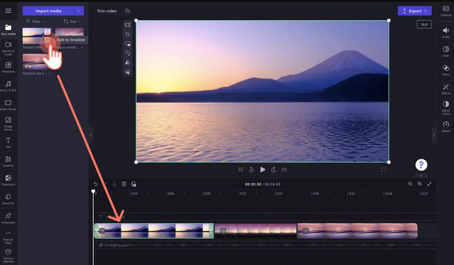The height and width of the screenshot is (265, 454).
Task: Open the Filters panel on the right
Action: [x=446, y=67]
